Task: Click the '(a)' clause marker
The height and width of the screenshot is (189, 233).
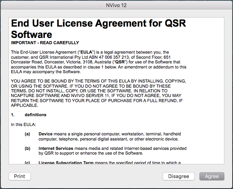Action: point(27,134)
